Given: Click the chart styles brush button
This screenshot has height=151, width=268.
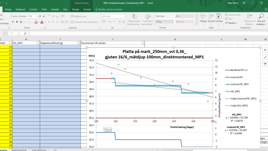Looking at the screenshot, I should pyautogui.click(x=265, y=57).
